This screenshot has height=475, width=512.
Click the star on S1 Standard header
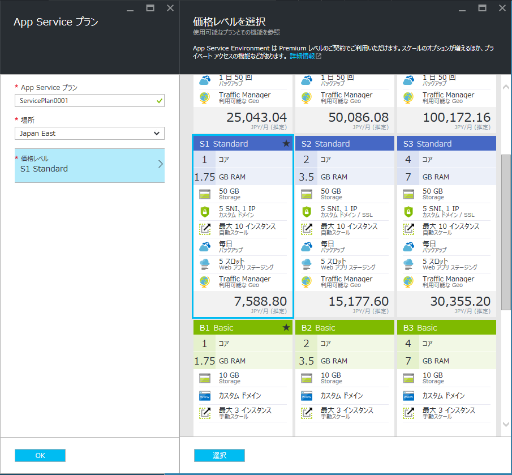point(286,143)
